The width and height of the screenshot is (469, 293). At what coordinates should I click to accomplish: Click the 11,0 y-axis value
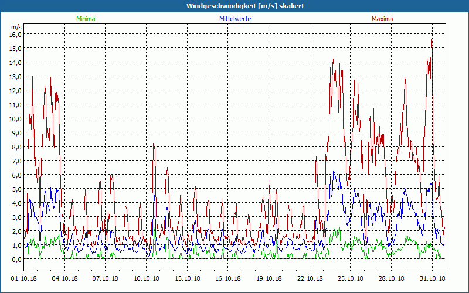(16, 104)
